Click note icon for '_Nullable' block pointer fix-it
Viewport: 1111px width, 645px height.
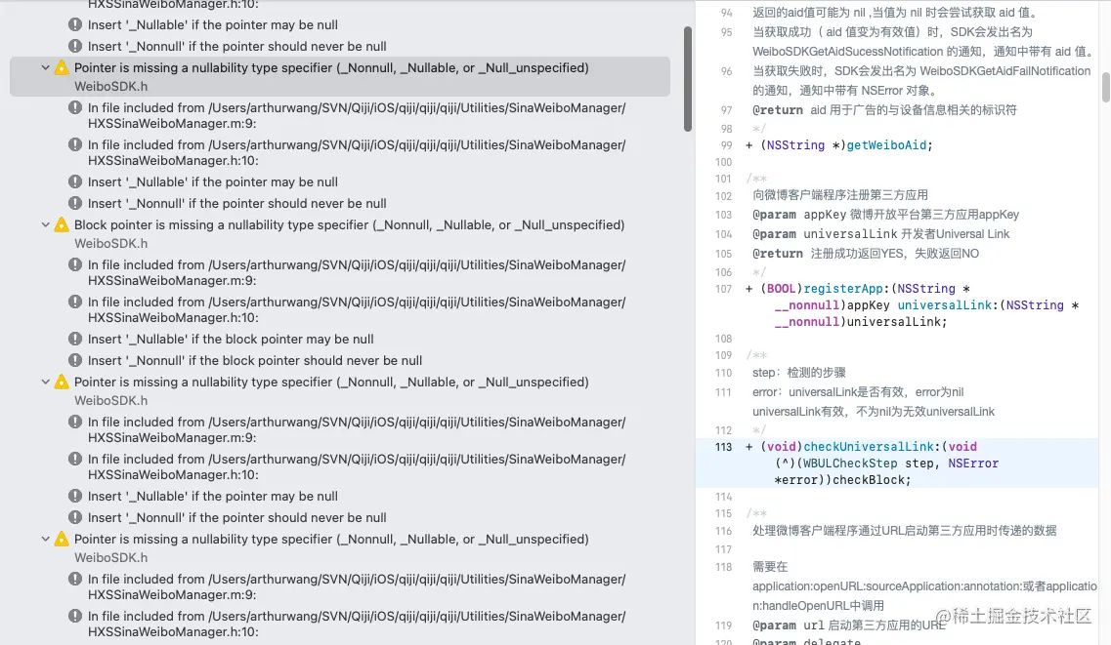[x=75, y=339]
